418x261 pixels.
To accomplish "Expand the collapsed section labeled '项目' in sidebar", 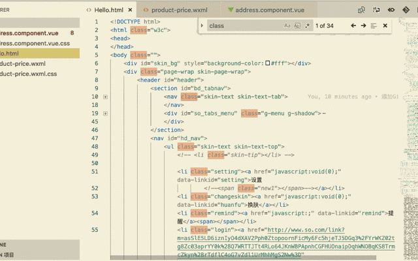I will 40,254.
